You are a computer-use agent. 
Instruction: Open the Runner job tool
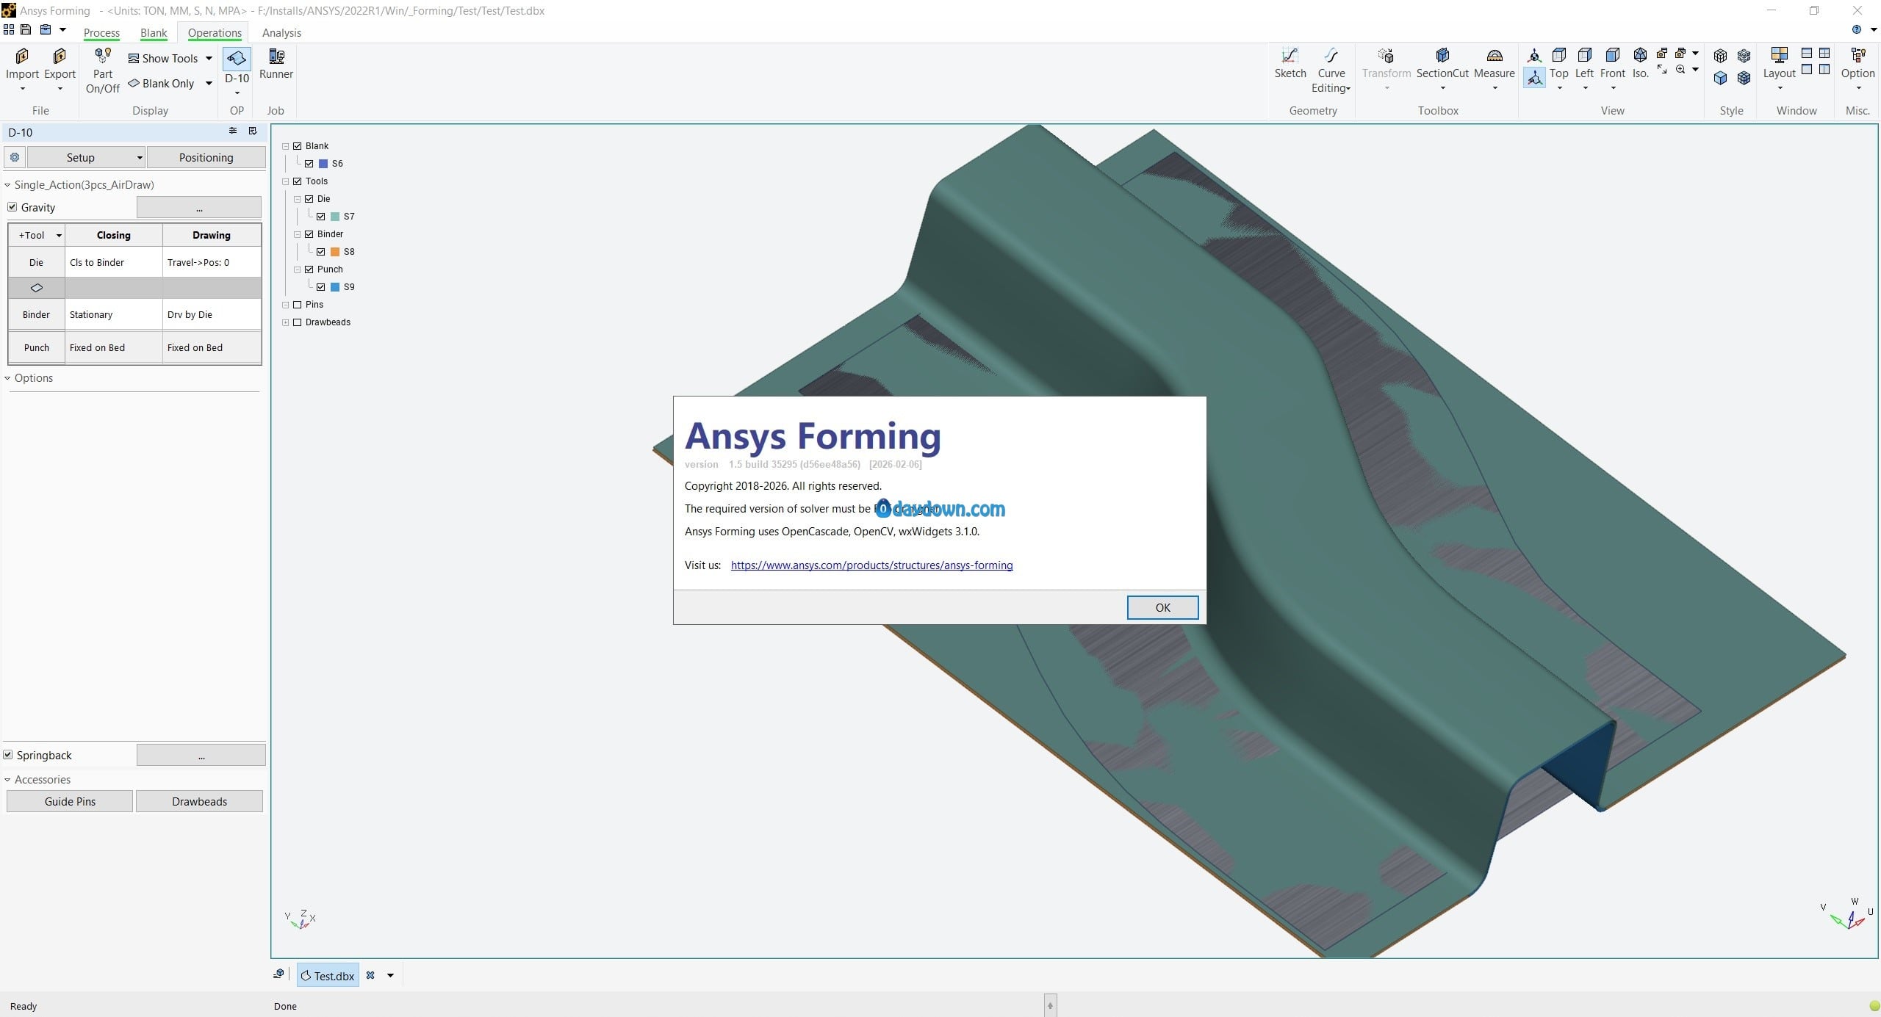(276, 57)
